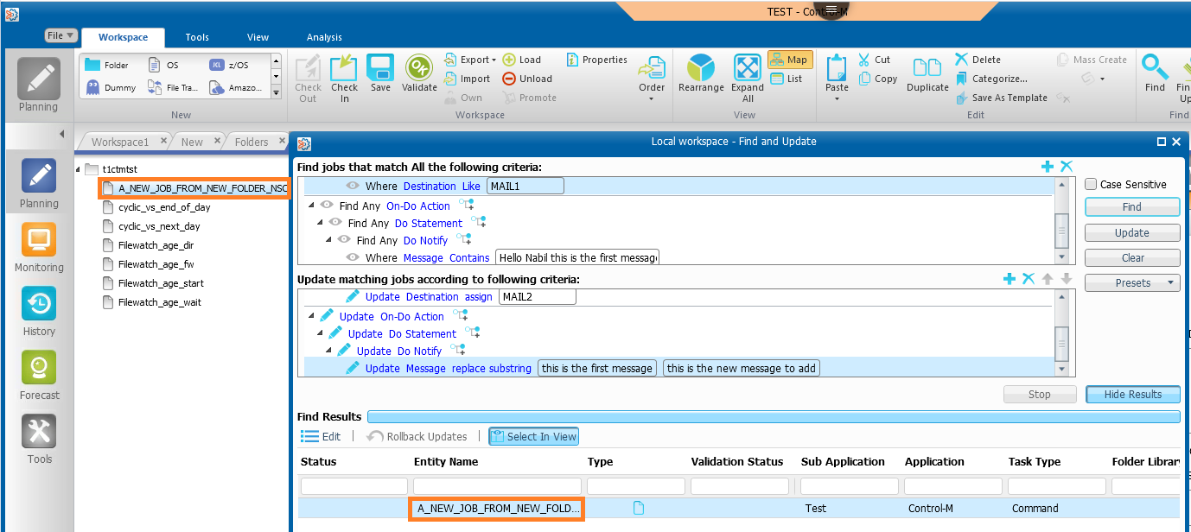Screen dimensions: 1191x532
Task: Open the Find tool in ribbon
Action: pyautogui.click(x=1155, y=73)
